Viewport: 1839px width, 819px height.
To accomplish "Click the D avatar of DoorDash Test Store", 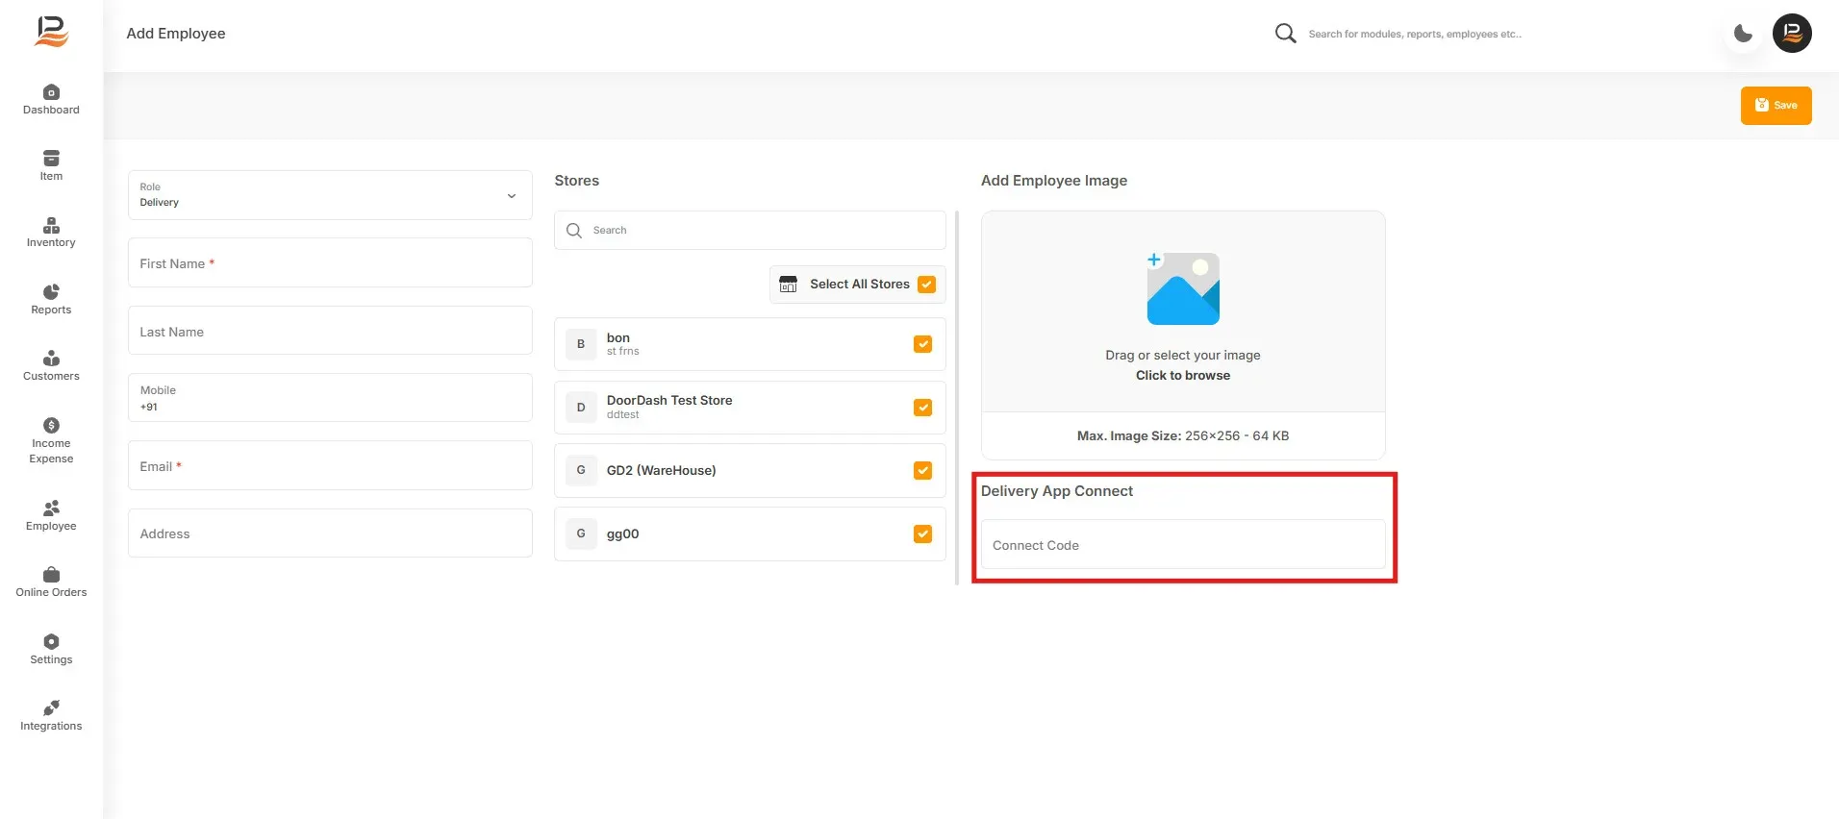I will click(581, 408).
